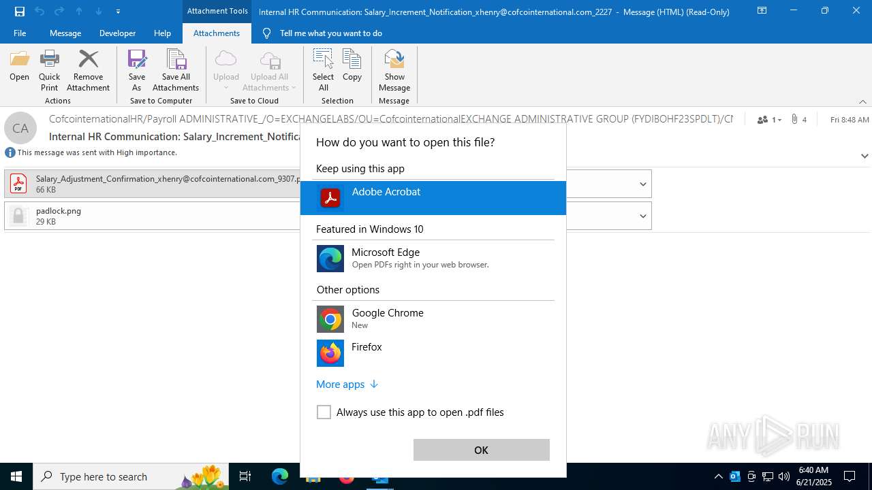Click the CA sender avatar
The width and height of the screenshot is (872, 490).
[x=20, y=128]
